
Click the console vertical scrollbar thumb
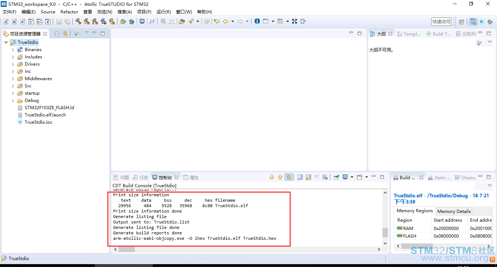pyautogui.click(x=385, y=232)
